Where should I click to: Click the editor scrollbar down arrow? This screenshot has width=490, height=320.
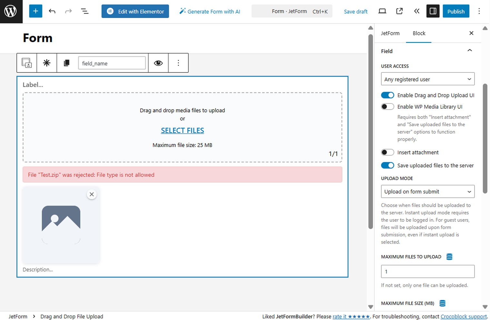point(371,307)
